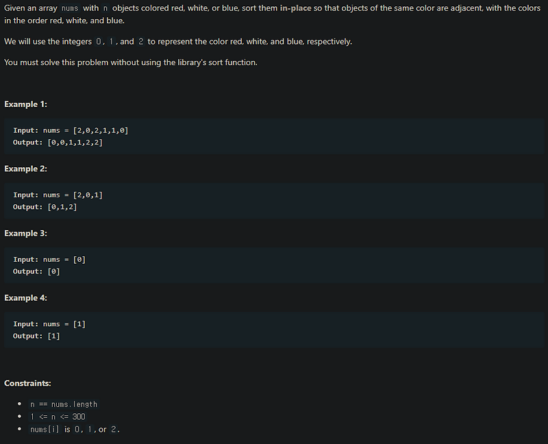Click Example 4 output [1]

pyautogui.click(x=54, y=336)
